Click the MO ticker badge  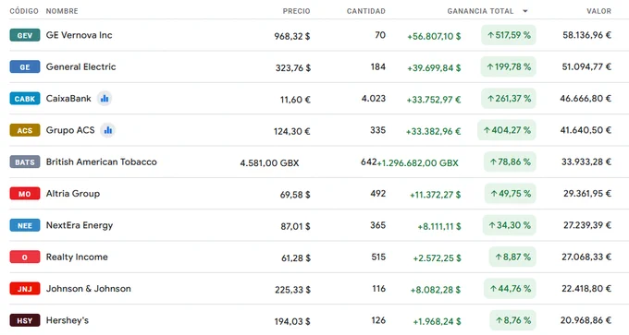click(x=25, y=194)
